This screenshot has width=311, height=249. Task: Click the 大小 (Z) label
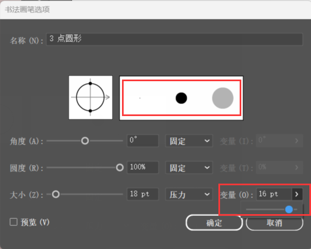(26, 195)
